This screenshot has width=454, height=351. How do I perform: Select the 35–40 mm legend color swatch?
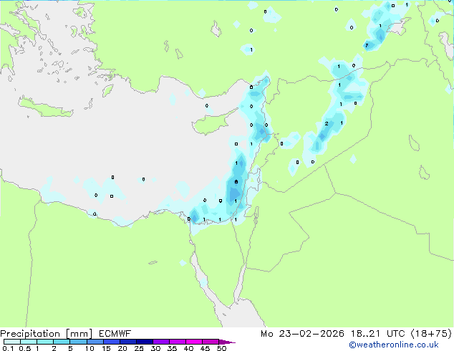tap(177, 342)
